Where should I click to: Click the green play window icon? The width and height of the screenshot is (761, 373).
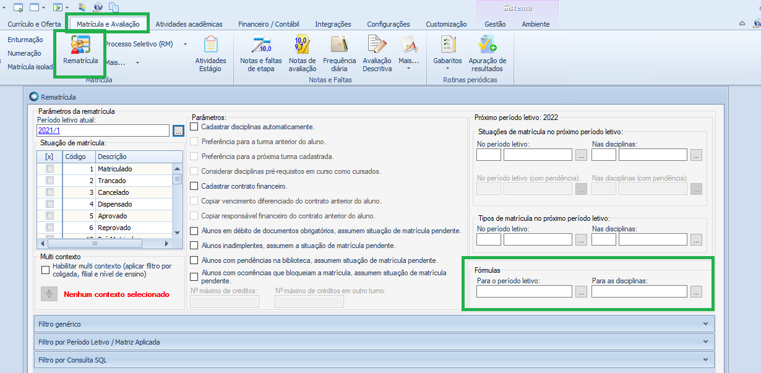[58, 7]
